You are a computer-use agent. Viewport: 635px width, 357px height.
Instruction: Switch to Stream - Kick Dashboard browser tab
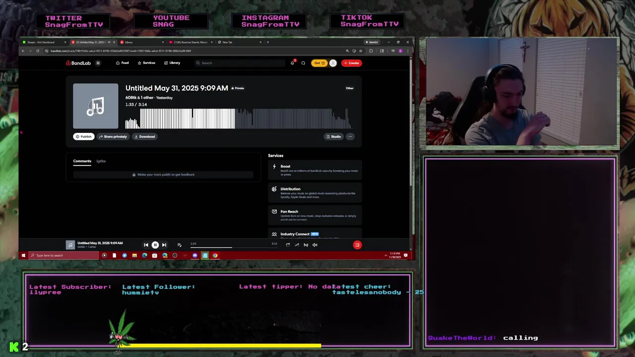pos(43,42)
